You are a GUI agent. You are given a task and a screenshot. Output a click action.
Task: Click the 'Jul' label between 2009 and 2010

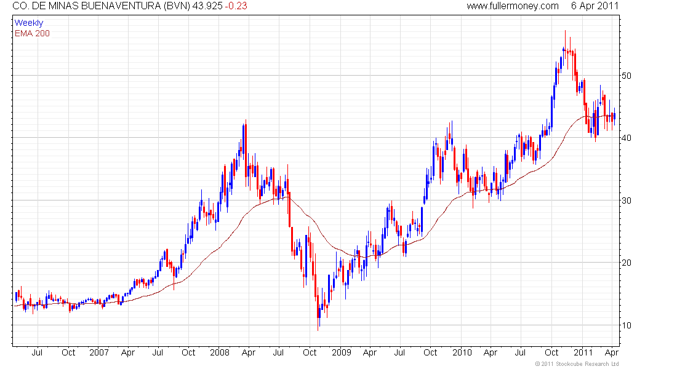click(400, 352)
